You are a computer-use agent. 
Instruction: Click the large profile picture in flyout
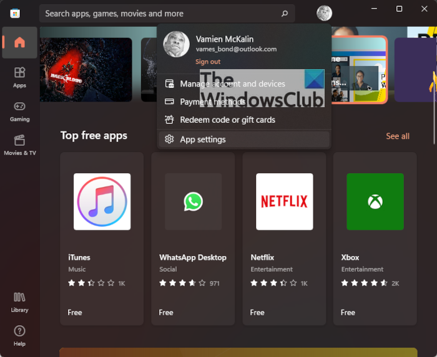177,44
